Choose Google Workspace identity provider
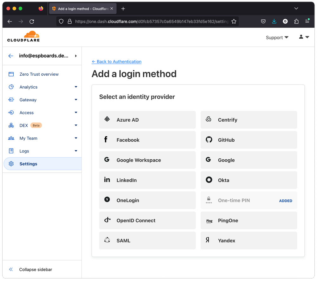Screen dimensions: 317x281 click(x=147, y=160)
